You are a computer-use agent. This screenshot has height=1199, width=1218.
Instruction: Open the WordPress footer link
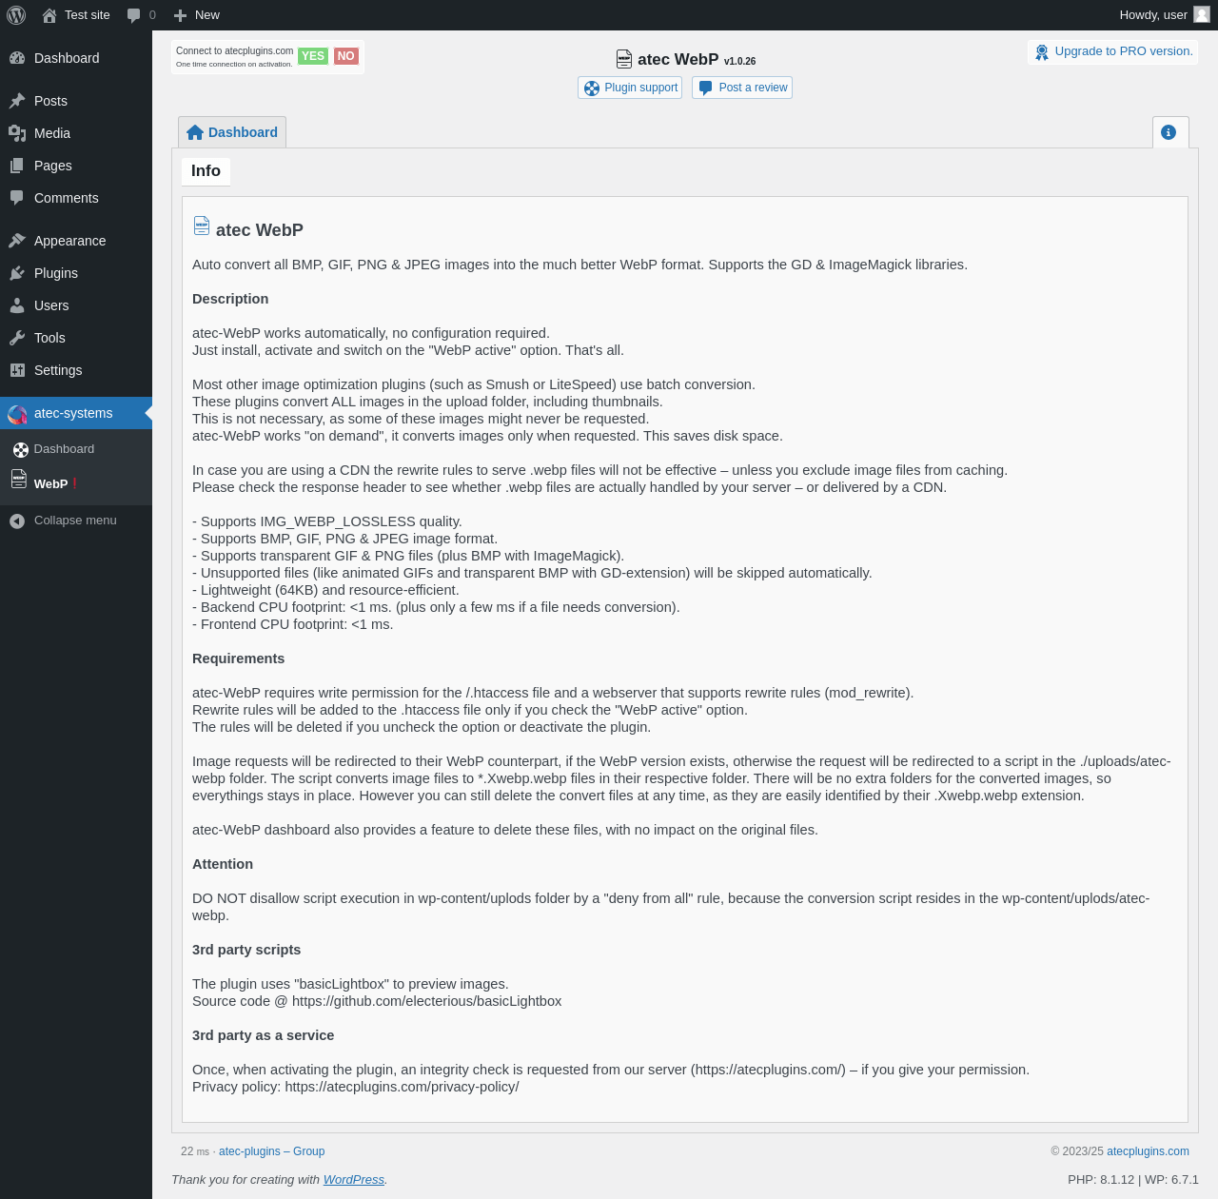tap(353, 1179)
